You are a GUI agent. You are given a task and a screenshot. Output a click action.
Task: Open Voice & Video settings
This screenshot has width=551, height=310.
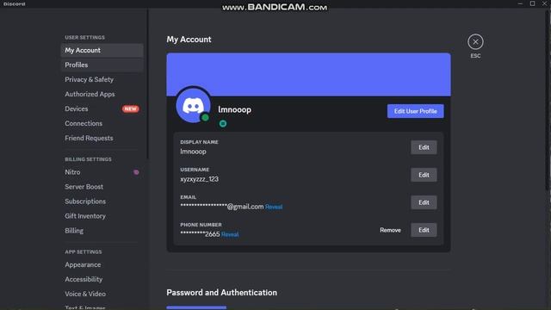102,294
